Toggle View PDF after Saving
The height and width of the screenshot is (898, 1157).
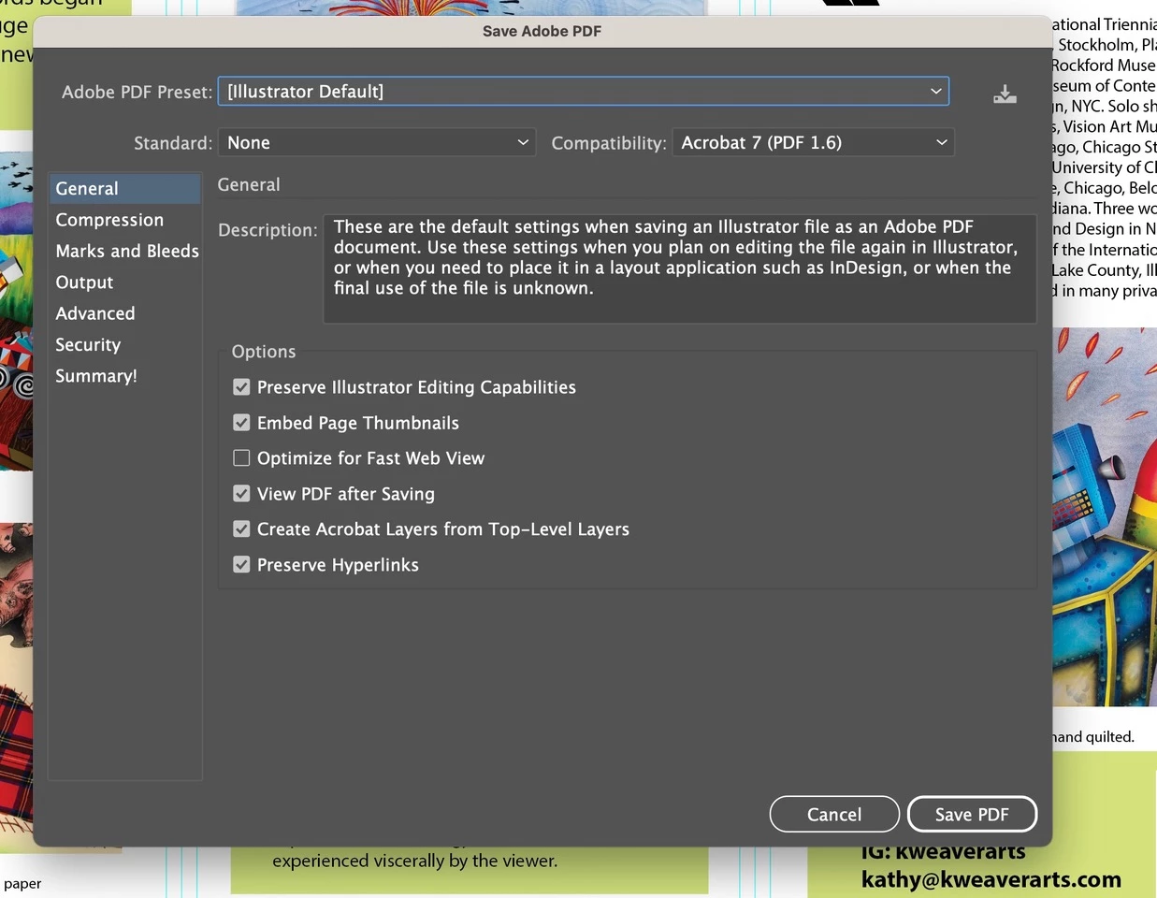coord(241,494)
